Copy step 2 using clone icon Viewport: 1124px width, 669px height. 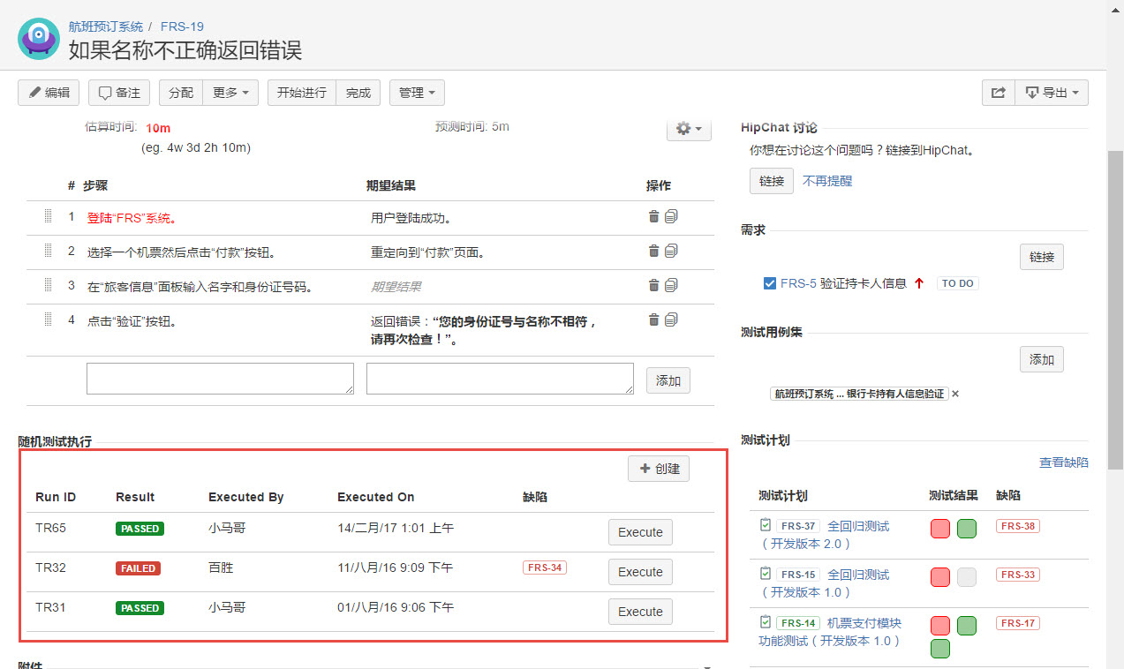[671, 251]
